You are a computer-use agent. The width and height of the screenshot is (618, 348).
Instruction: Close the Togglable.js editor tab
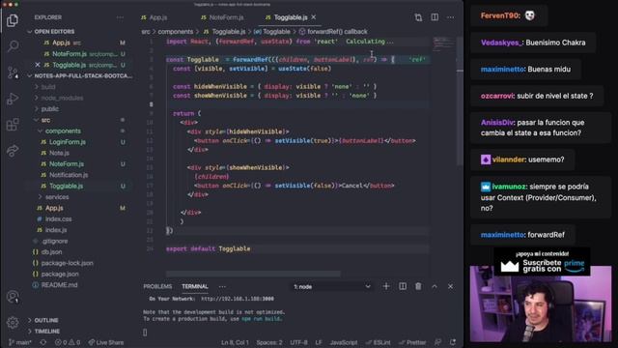(314, 17)
